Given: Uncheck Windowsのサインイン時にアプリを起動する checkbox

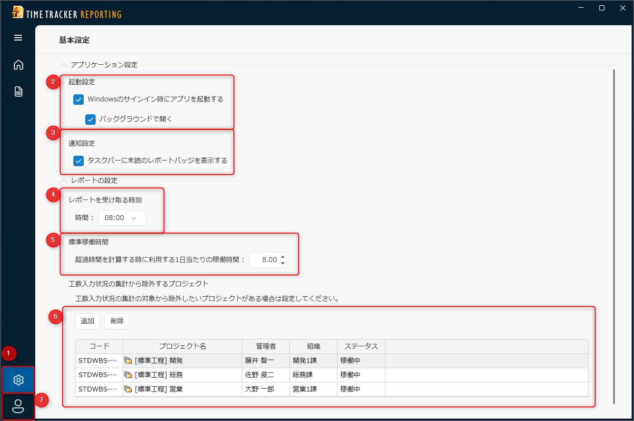Looking at the screenshot, I should 79,100.
